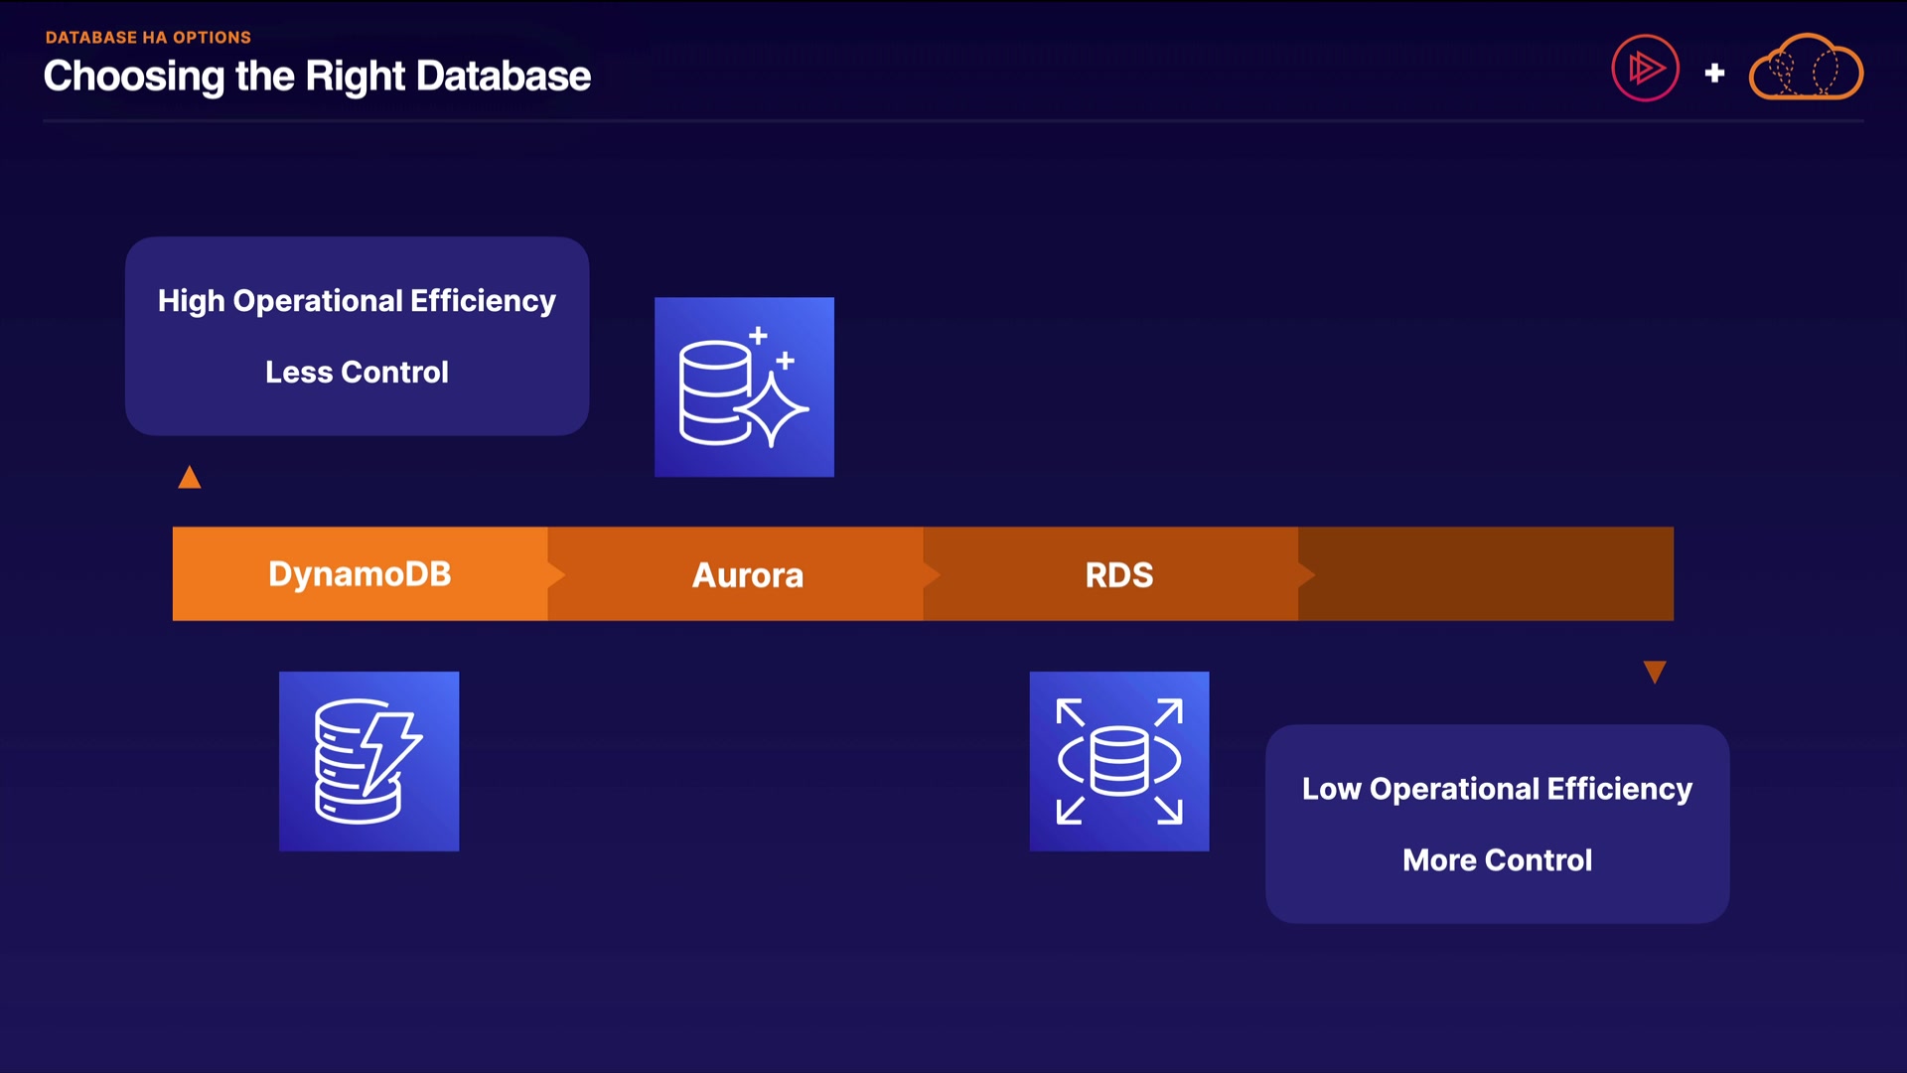Click the upward orange triangle marker

click(x=190, y=479)
